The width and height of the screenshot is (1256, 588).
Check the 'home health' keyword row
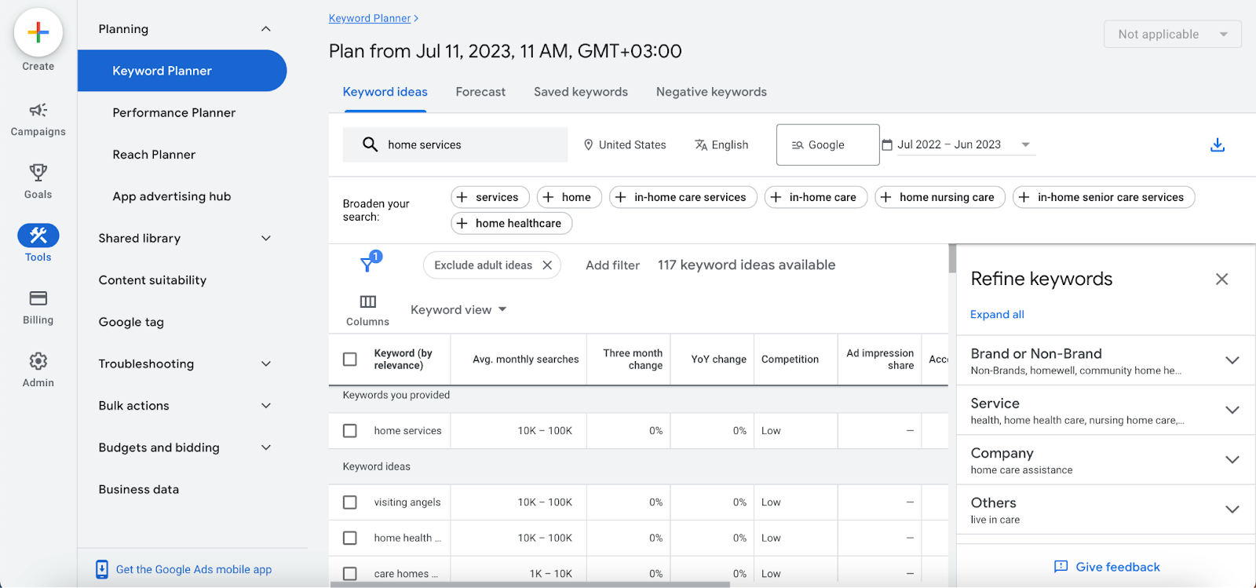[350, 538]
